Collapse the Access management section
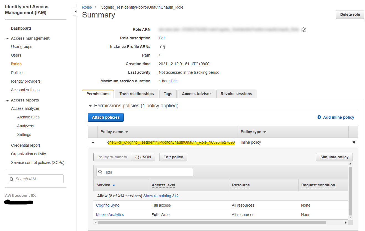This screenshot has width=365, height=231. tap(7, 39)
